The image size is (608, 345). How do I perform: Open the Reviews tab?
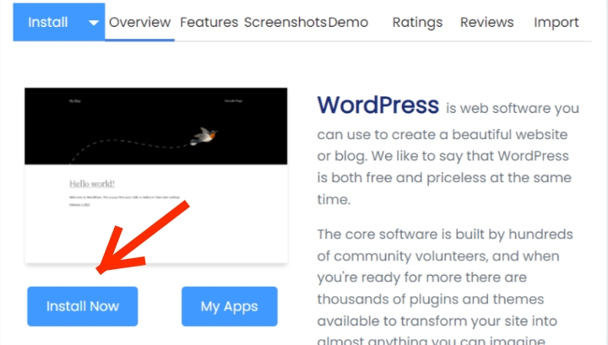coord(486,22)
